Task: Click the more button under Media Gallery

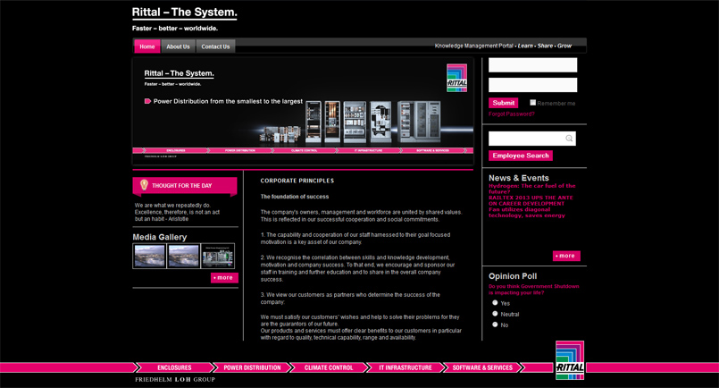Action: 224,278
